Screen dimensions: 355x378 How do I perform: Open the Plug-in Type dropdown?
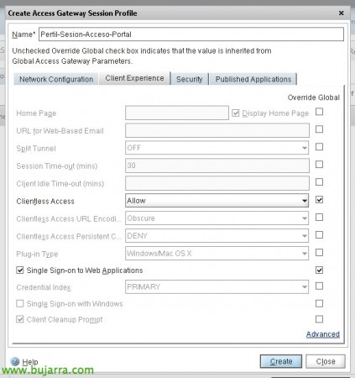pos(217,254)
